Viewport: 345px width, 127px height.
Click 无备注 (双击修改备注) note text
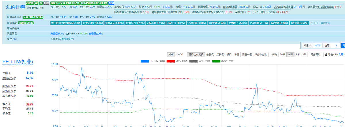[x=62, y=39]
